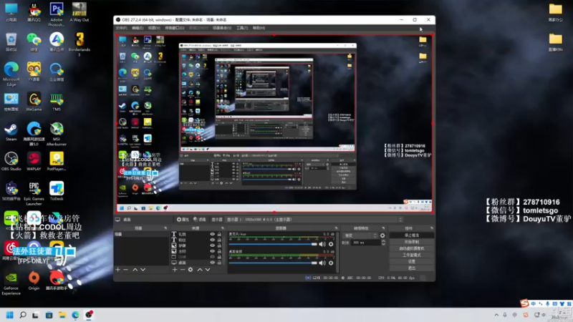Toggle visibility eye of 粉丝 text source
This screenshot has height=322, width=573.
212,240
